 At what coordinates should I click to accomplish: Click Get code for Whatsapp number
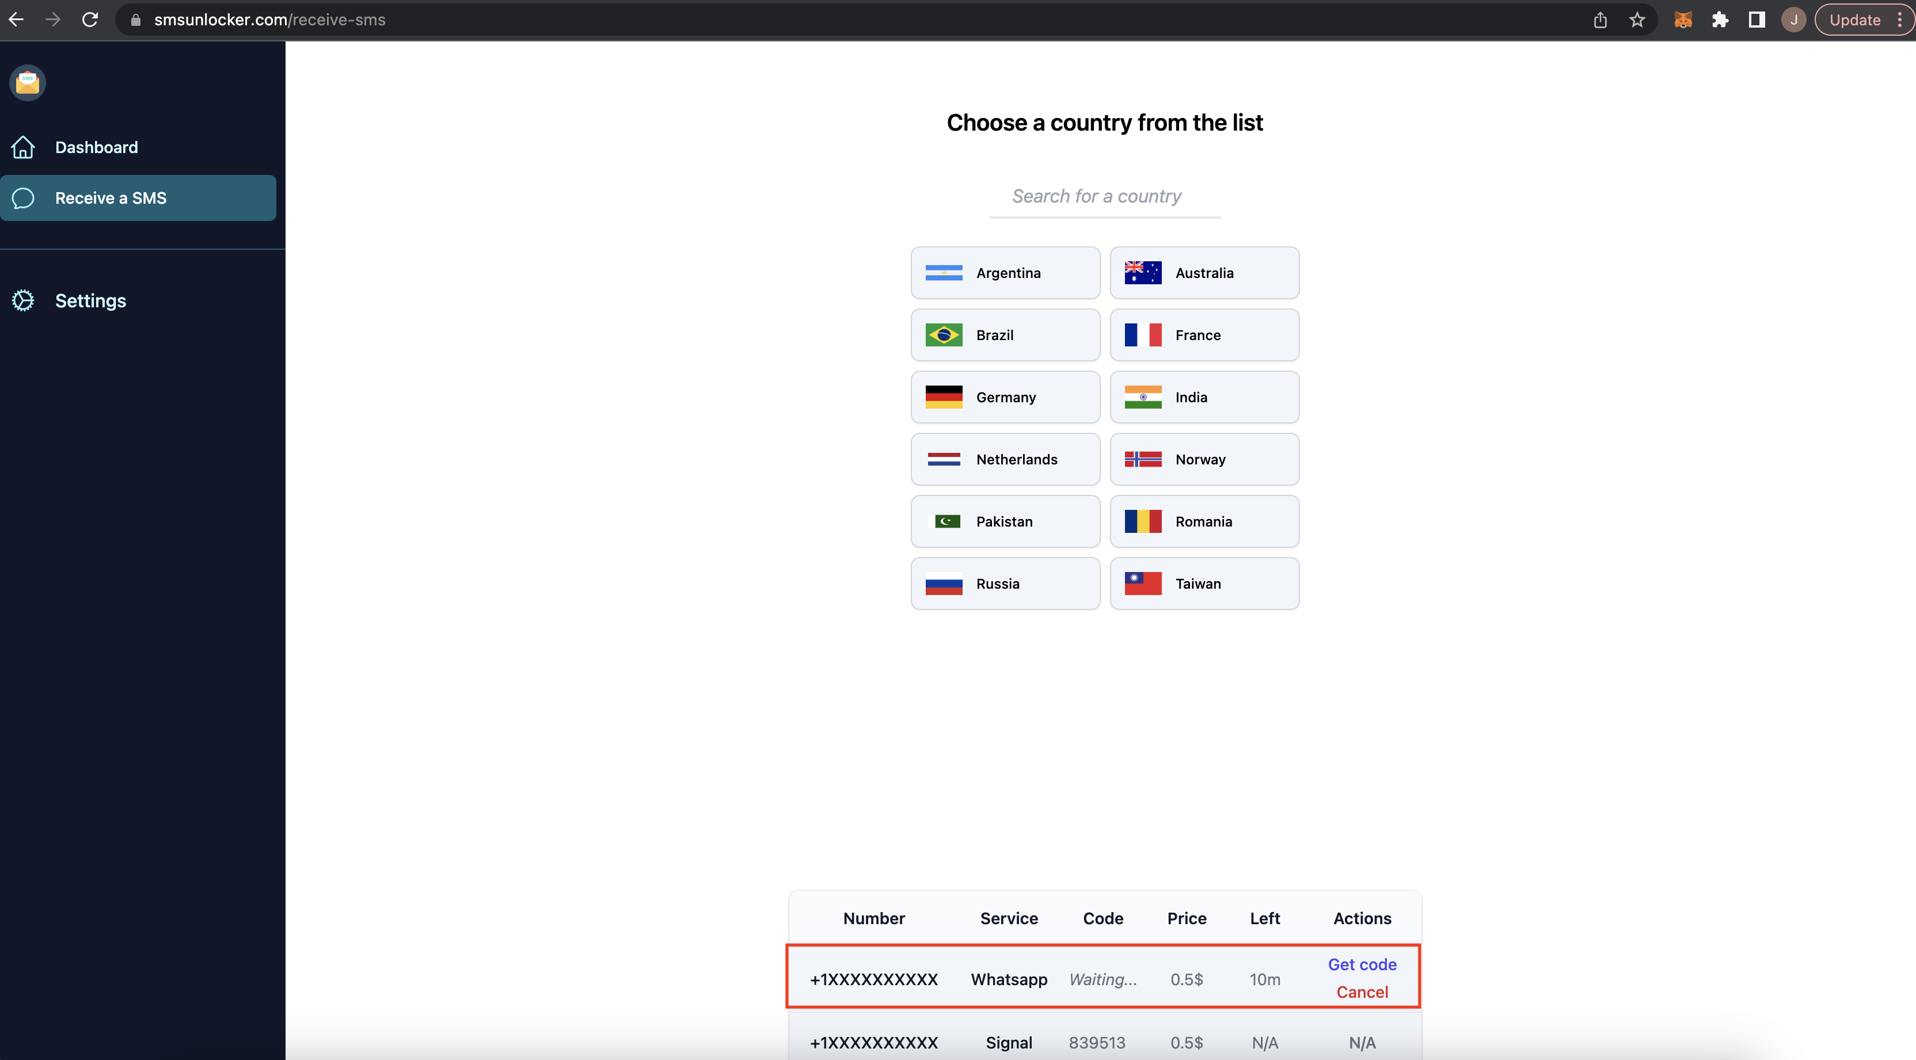click(x=1362, y=965)
